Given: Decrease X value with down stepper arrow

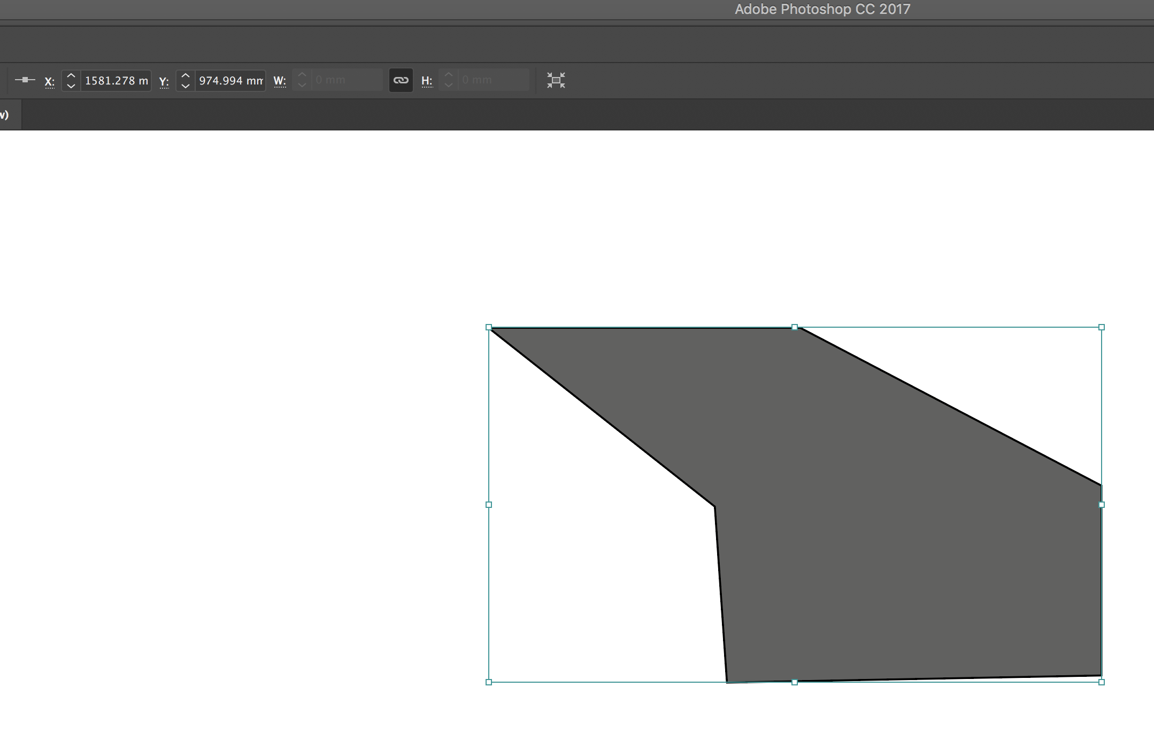Looking at the screenshot, I should click(71, 86).
